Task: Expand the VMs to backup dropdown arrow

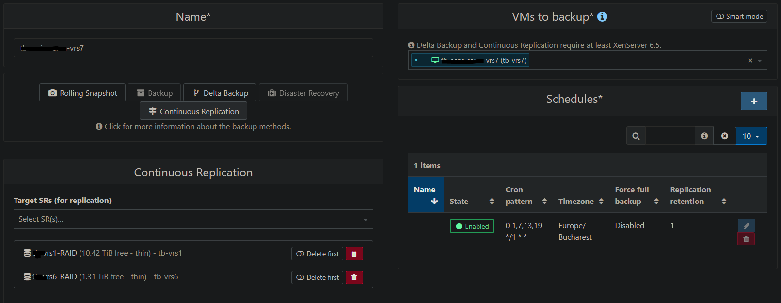Action: click(760, 61)
